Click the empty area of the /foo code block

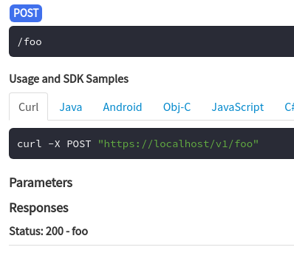tap(168, 41)
